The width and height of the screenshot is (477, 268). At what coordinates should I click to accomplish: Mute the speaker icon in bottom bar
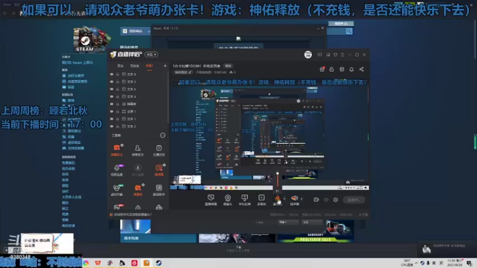pyautogui.click(x=294, y=198)
